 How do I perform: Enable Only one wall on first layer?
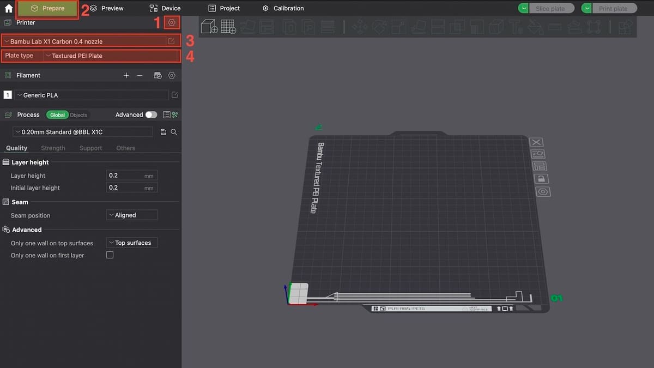point(110,255)
